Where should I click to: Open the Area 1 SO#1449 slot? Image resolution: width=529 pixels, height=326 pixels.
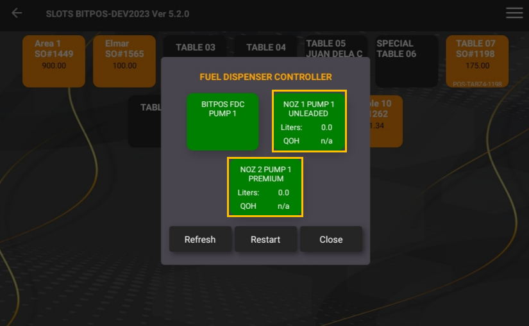click(53, 61)
